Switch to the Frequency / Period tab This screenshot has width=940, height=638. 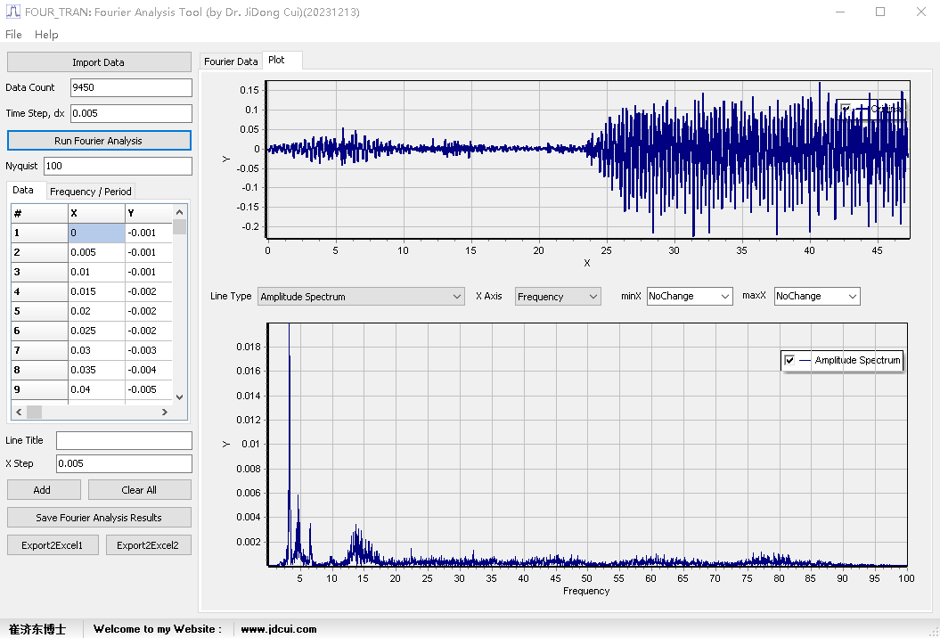(x=91, y=192)
